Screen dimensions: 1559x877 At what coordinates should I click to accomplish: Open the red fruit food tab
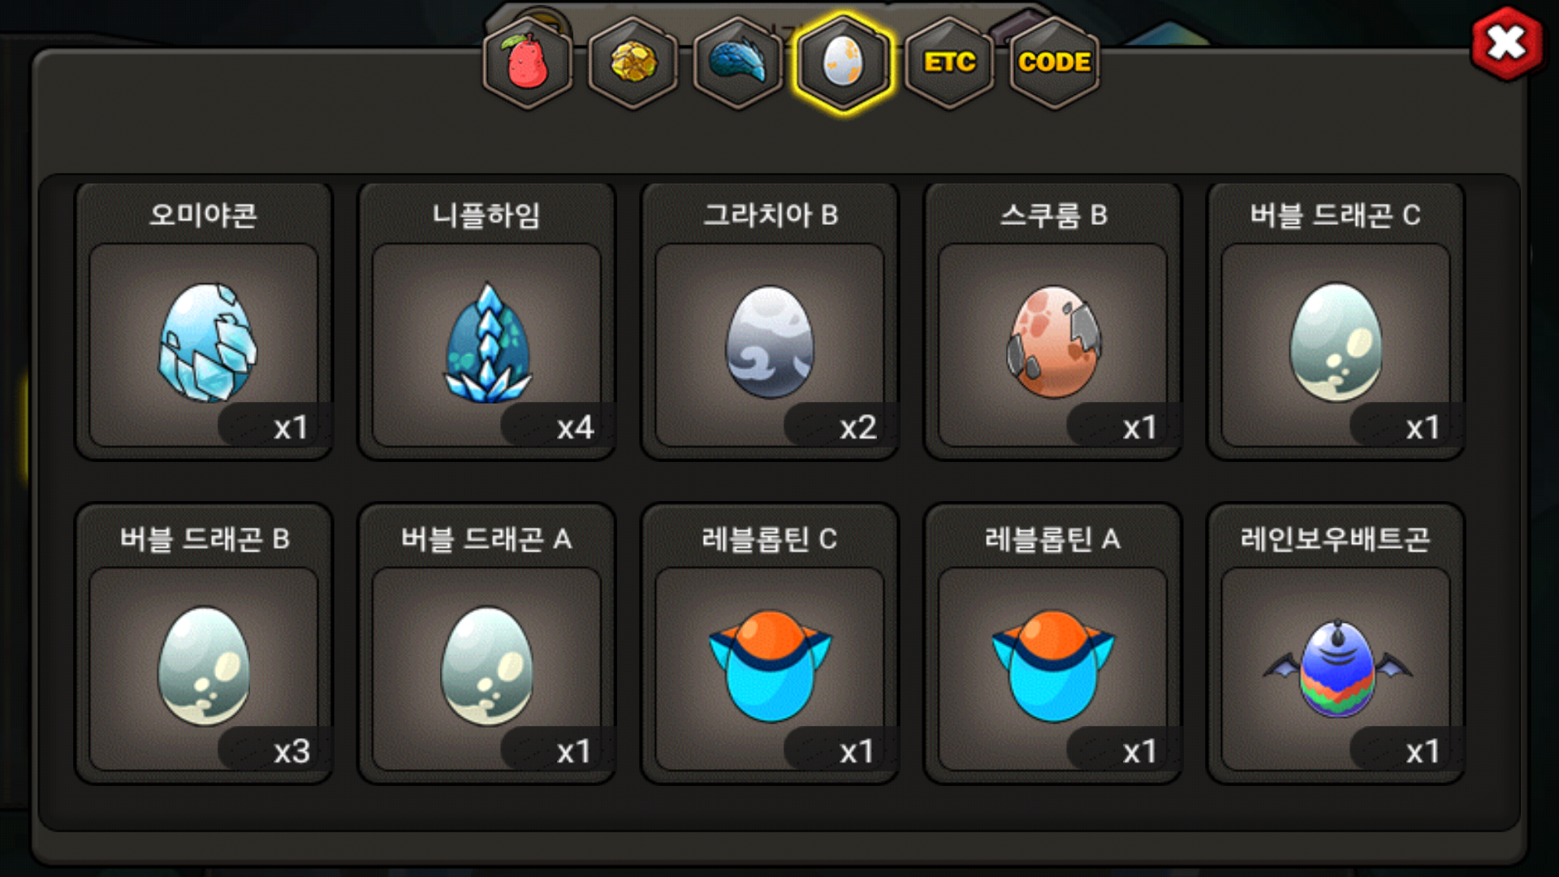528,63
